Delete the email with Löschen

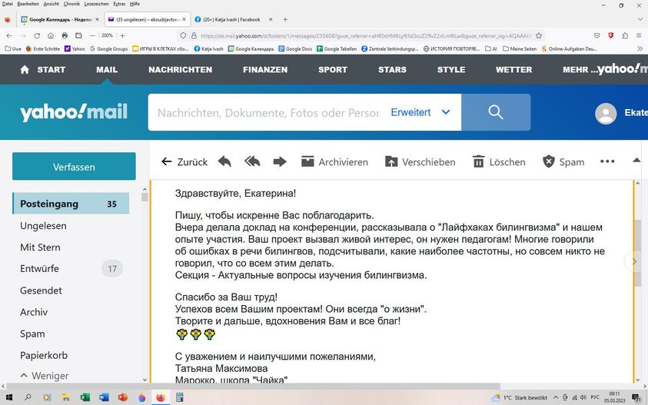pos(499,162)
